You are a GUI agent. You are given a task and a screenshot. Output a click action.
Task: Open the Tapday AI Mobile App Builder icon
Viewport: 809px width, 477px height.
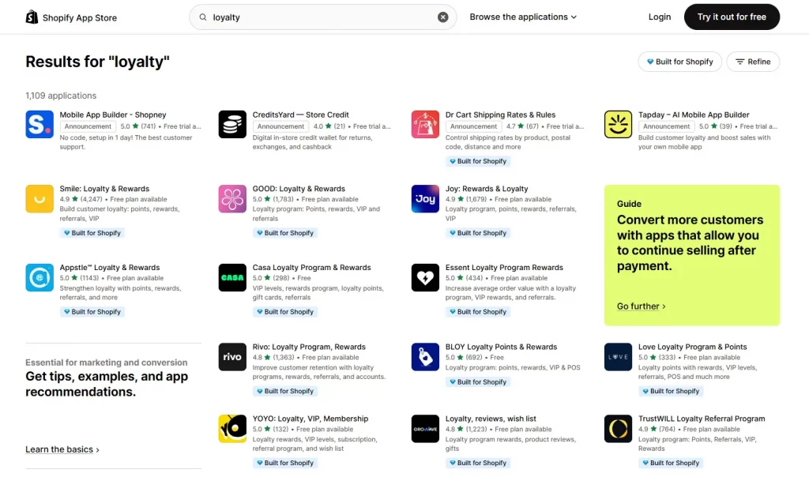(618, 124)
